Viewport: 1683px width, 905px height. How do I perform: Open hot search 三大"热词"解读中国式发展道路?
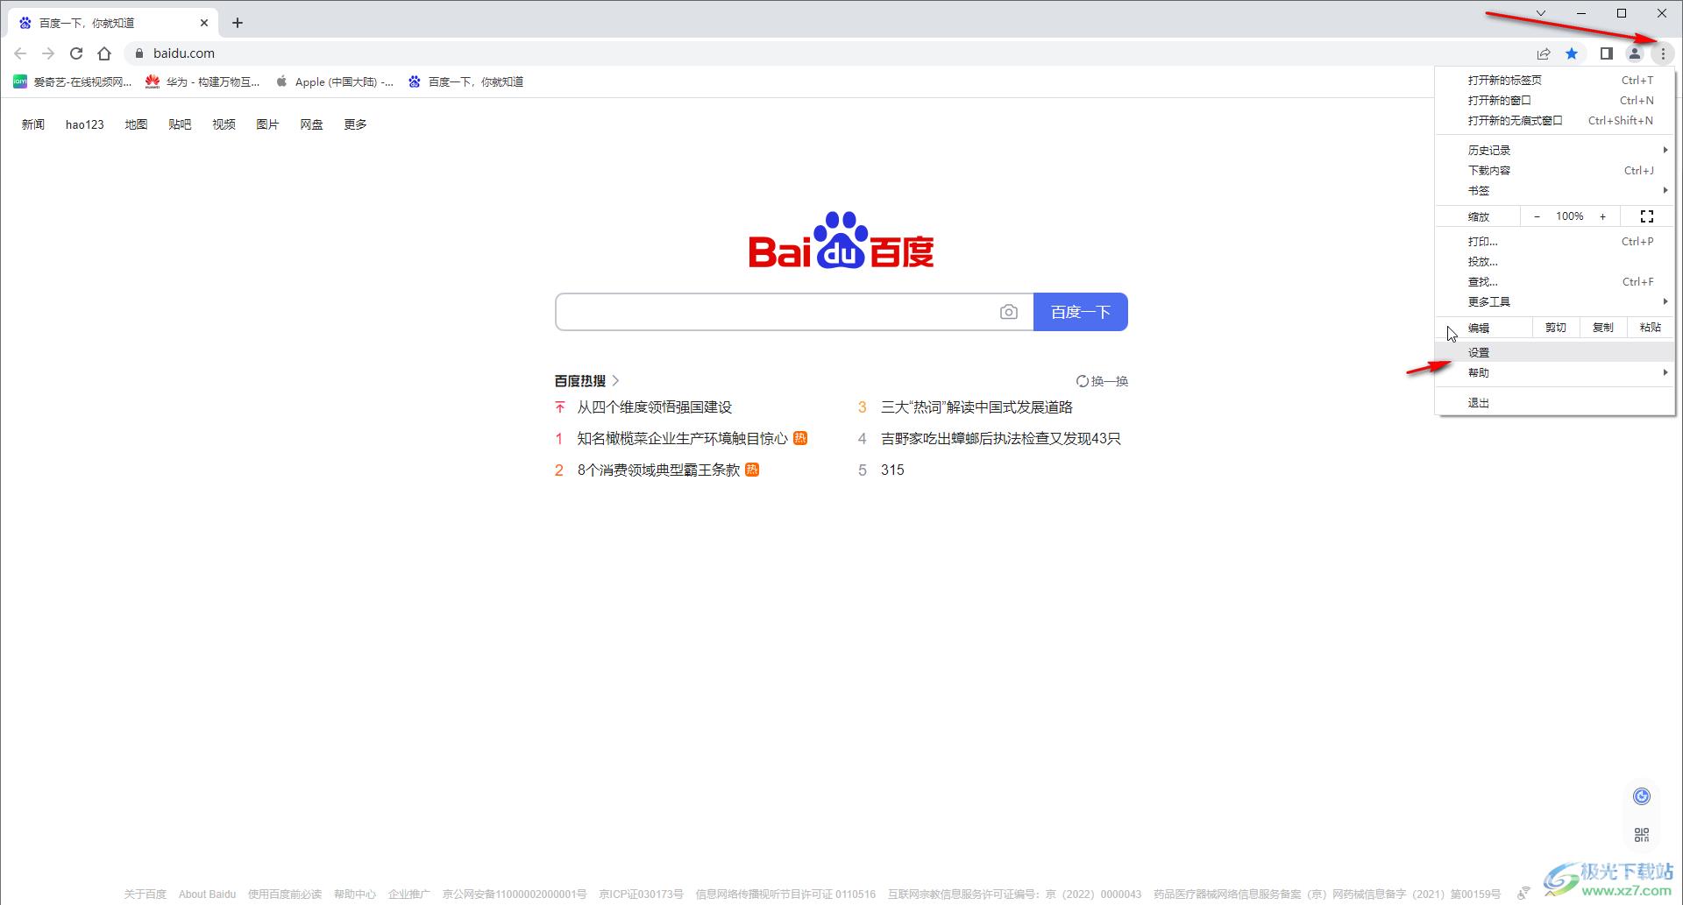976,407
